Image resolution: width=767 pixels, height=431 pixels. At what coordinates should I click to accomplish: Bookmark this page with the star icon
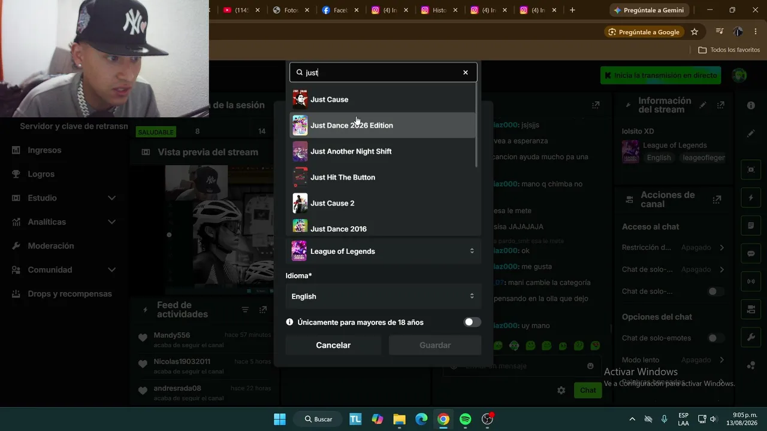tap(694, 32)
